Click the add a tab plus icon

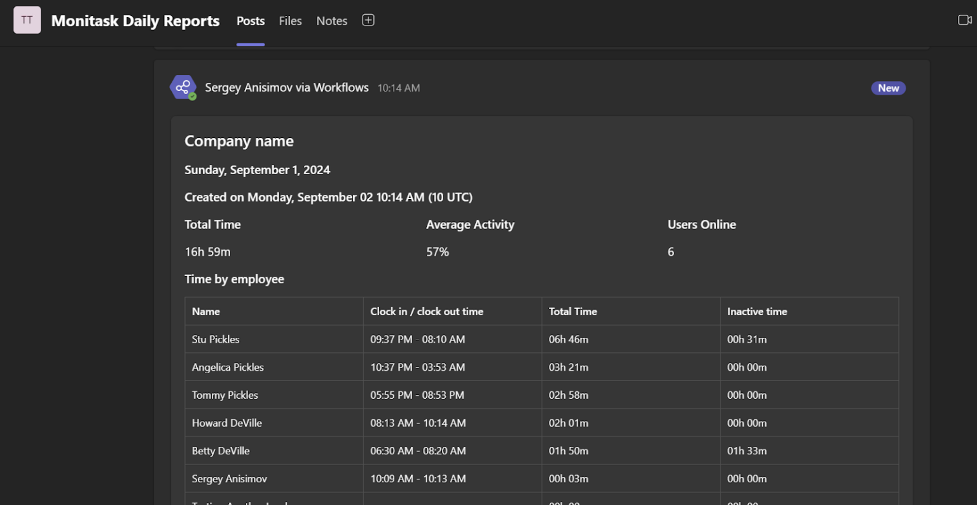point(368,20)
